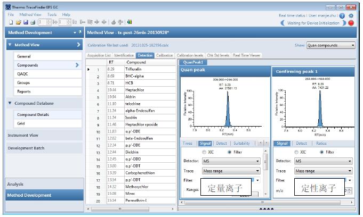Save the method using the floppy disk icon
363x217 pixels.
(x=25, y=22)
